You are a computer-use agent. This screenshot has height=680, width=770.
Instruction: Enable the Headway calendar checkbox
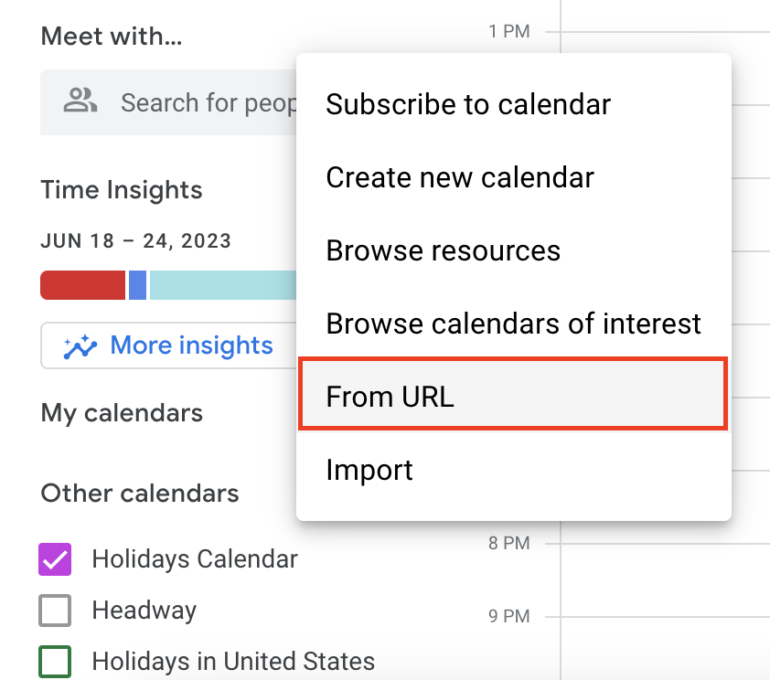click(x=55, y=611)
